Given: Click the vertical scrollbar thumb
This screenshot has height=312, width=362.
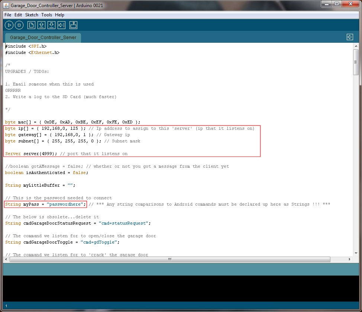Looking at the screenshot, I should point(356,62).
